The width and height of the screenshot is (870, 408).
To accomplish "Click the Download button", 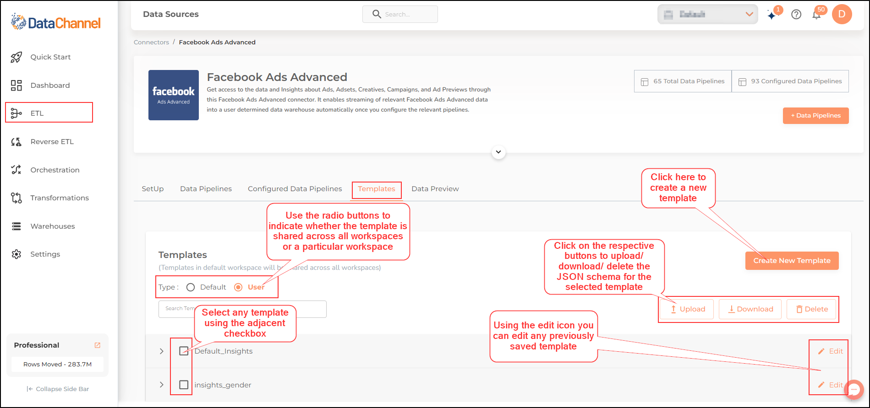I will point(750,309).
